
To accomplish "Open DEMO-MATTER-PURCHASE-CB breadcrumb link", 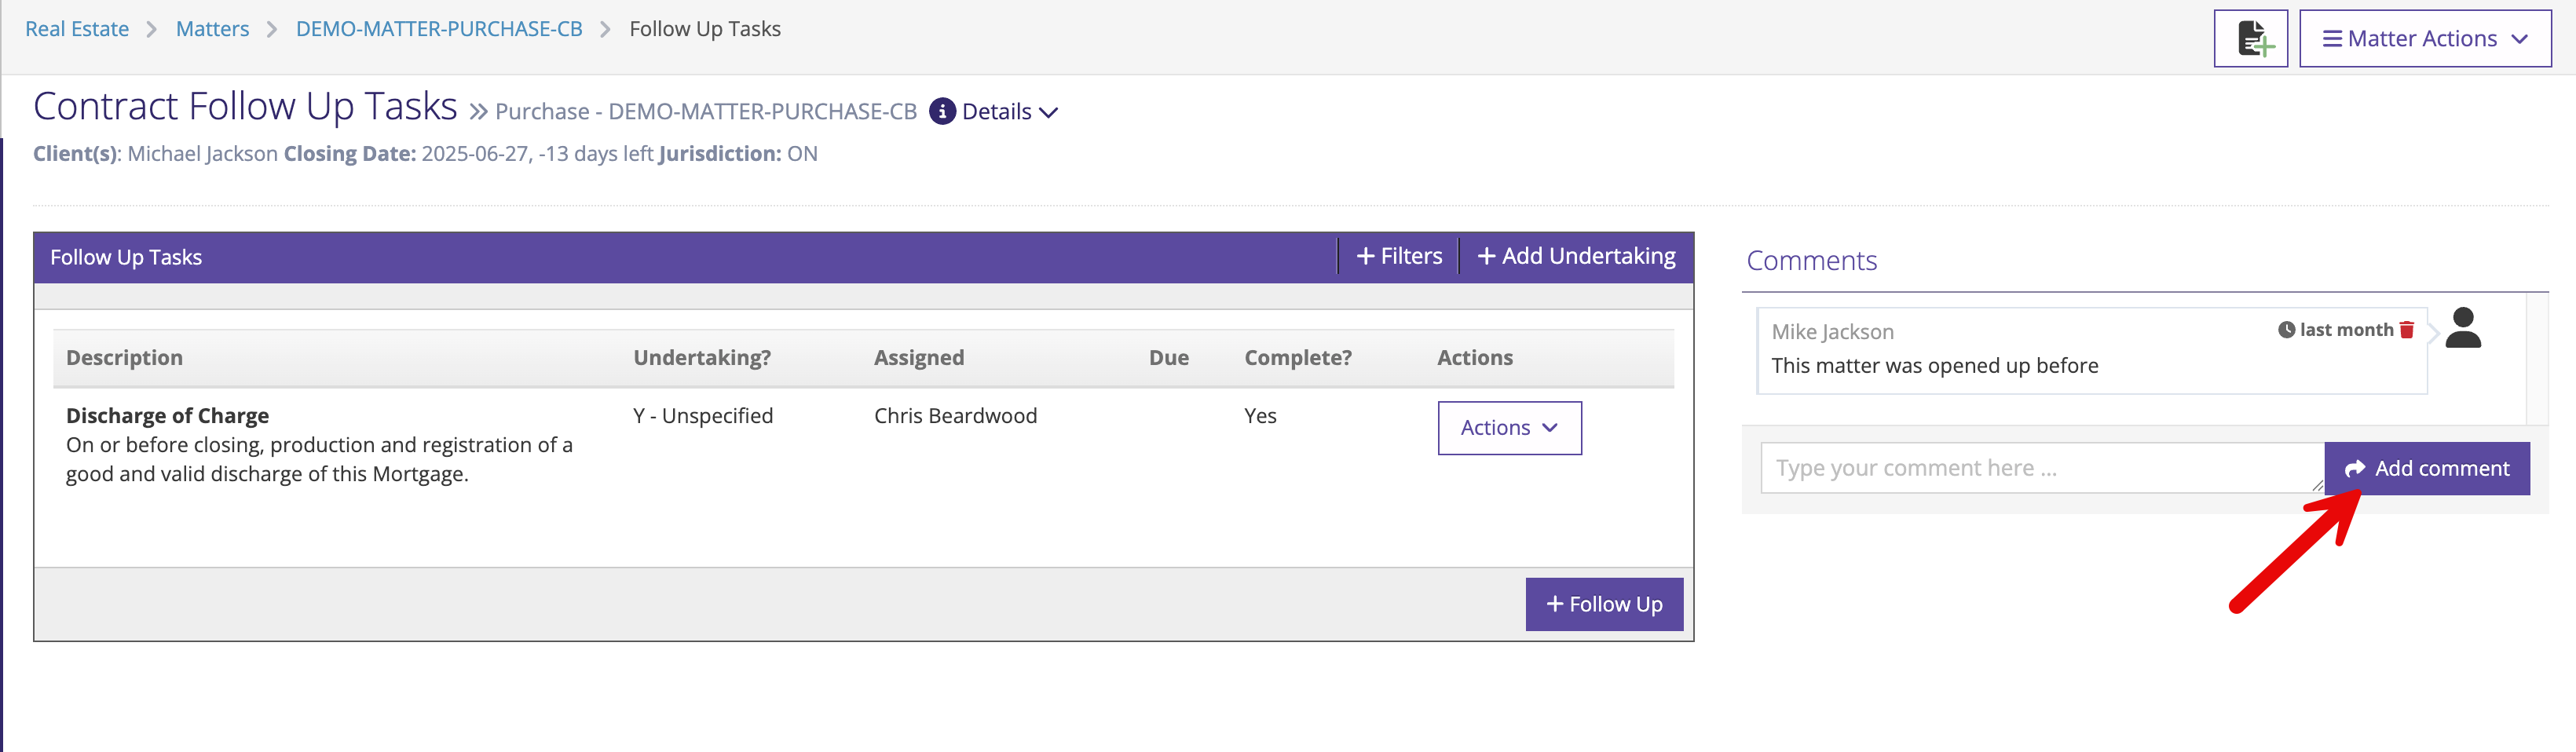I will [439, 29].
